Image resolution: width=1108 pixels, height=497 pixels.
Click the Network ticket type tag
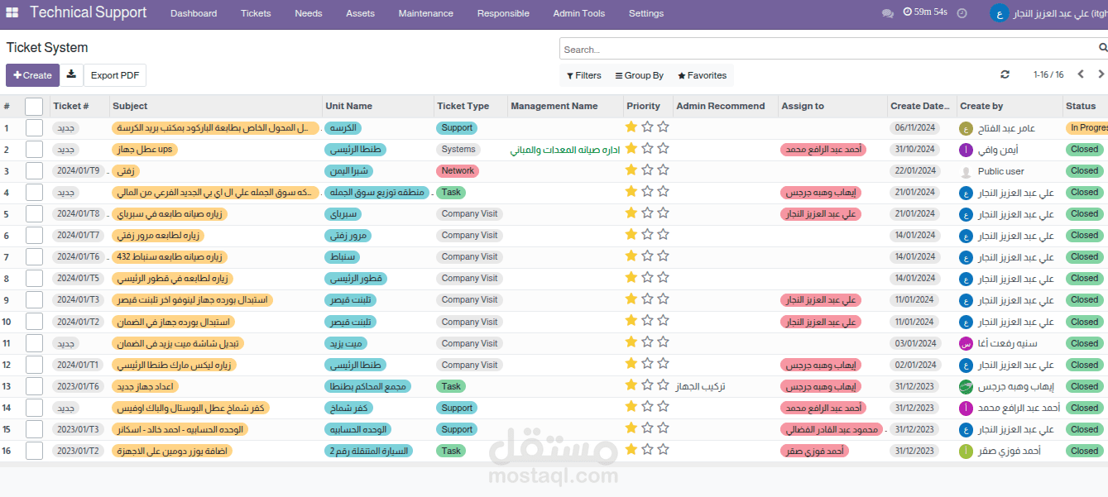458,171
